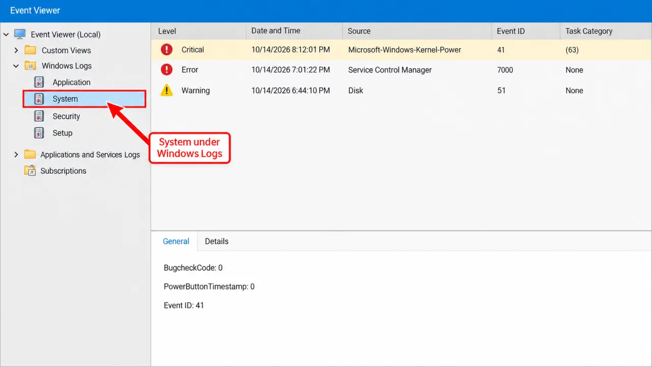
Task: Click the Setup log icon
Action: coord(39,133)
